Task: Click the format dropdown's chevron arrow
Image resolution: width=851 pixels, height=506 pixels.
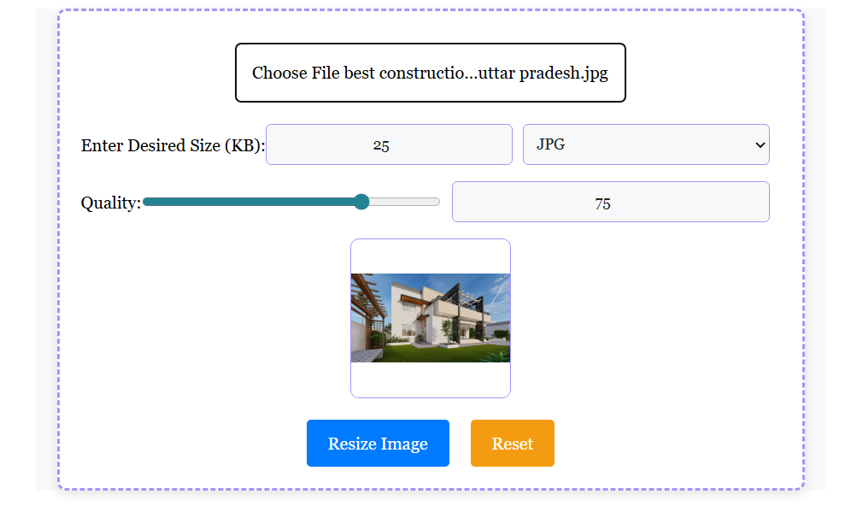Action: (x=760, y=144)
